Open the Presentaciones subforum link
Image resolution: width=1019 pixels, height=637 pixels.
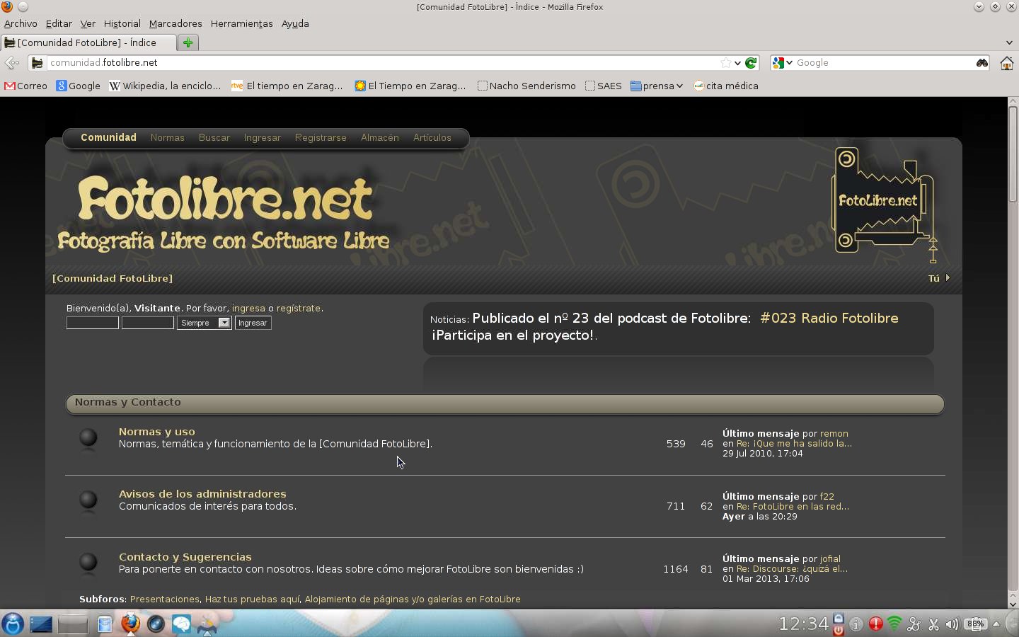pos(164,599)
